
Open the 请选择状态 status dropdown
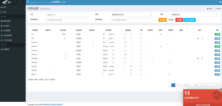pos(194,15)
